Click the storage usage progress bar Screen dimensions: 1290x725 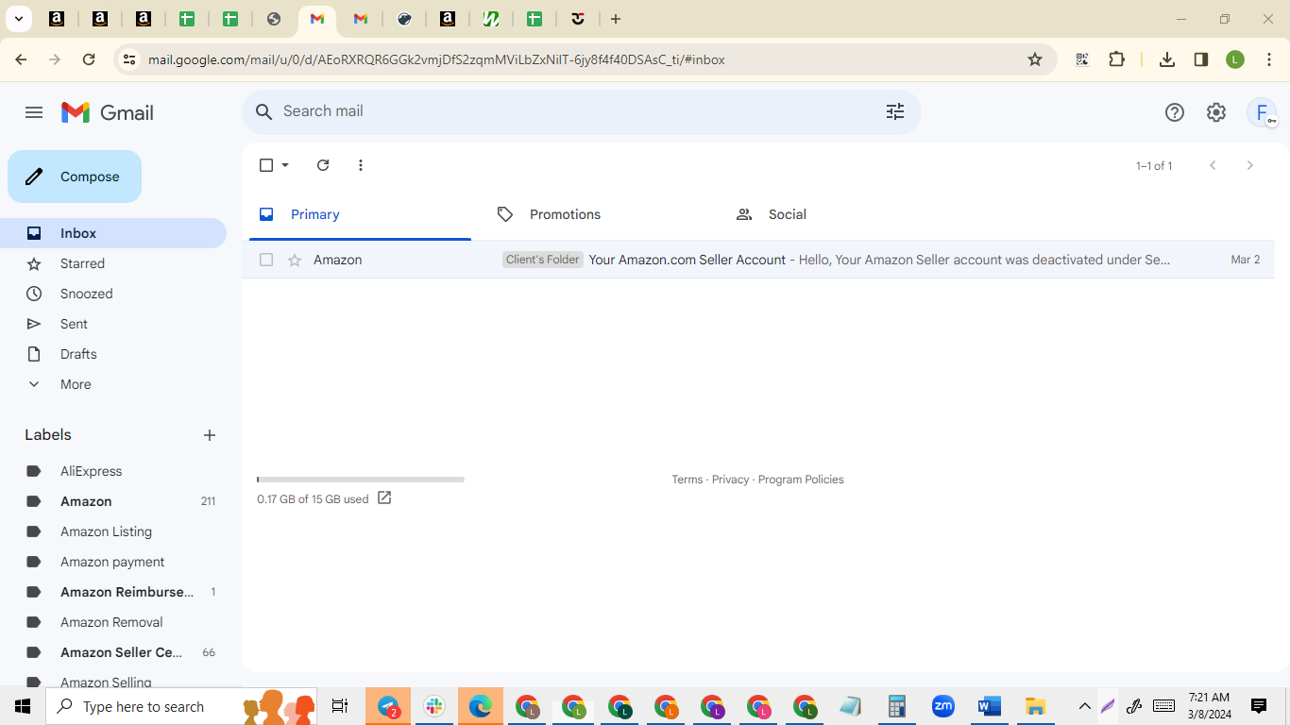coord(361,480)
